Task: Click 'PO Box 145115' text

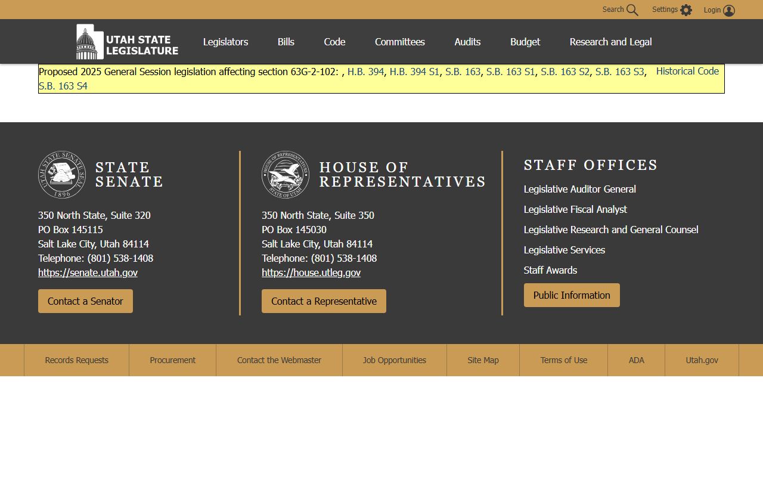Action: pyautogui.click(x=70, y=230)
